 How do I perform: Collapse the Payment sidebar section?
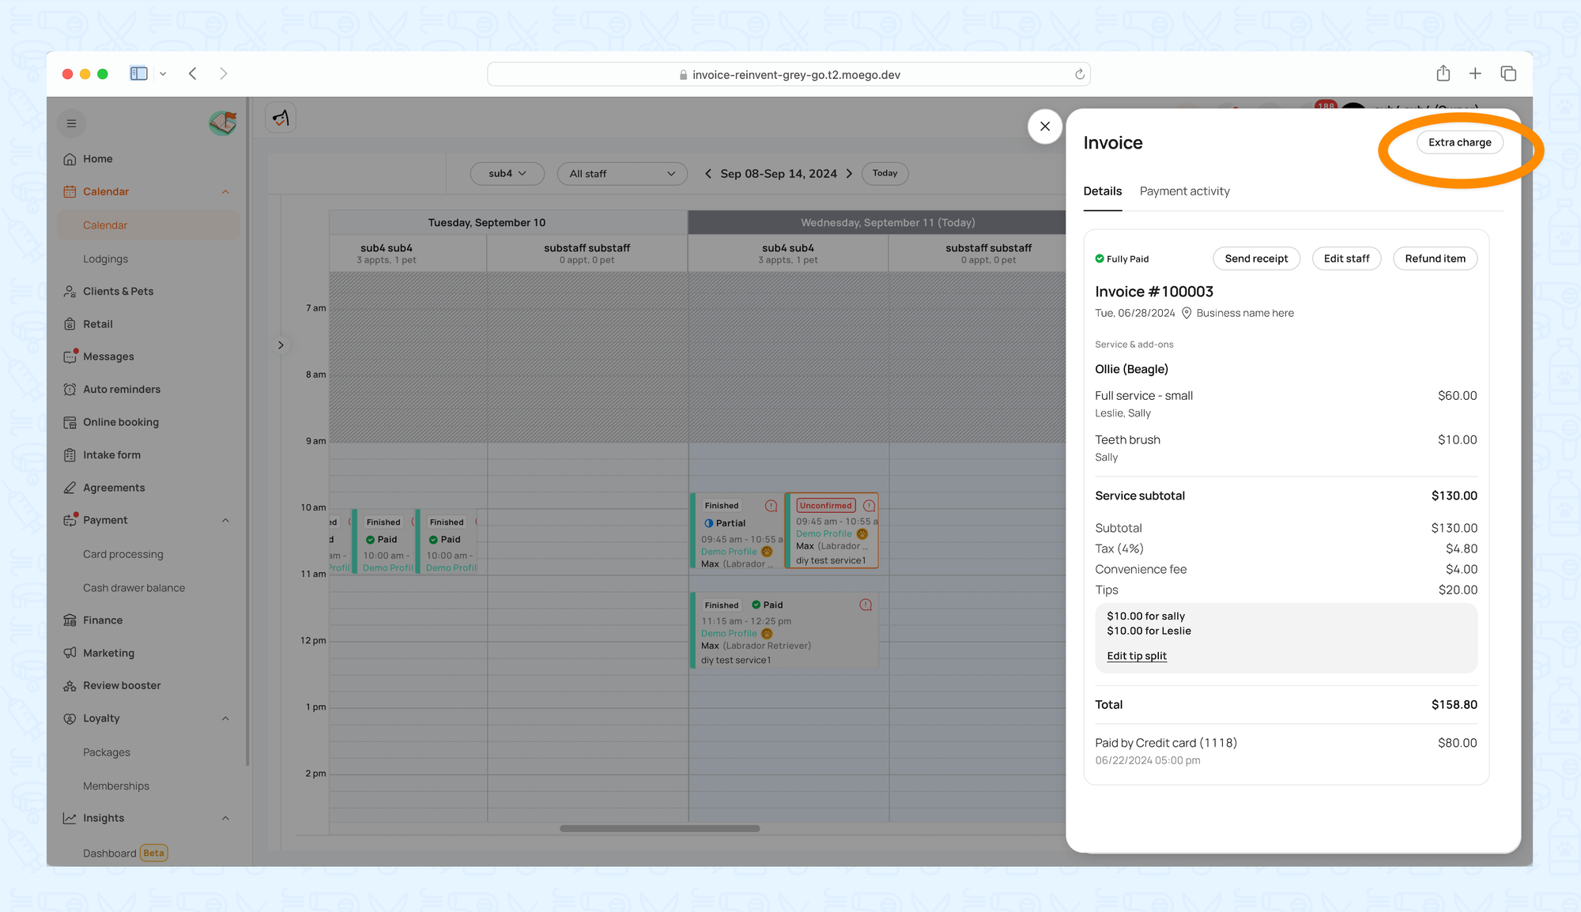225,521
